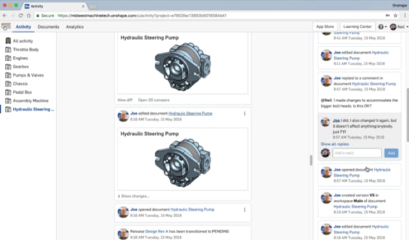Select the Pumps & Valves project icon
The width and height of the screenshot is (409, 240).
pyautogui.click(x=8, y=75)
